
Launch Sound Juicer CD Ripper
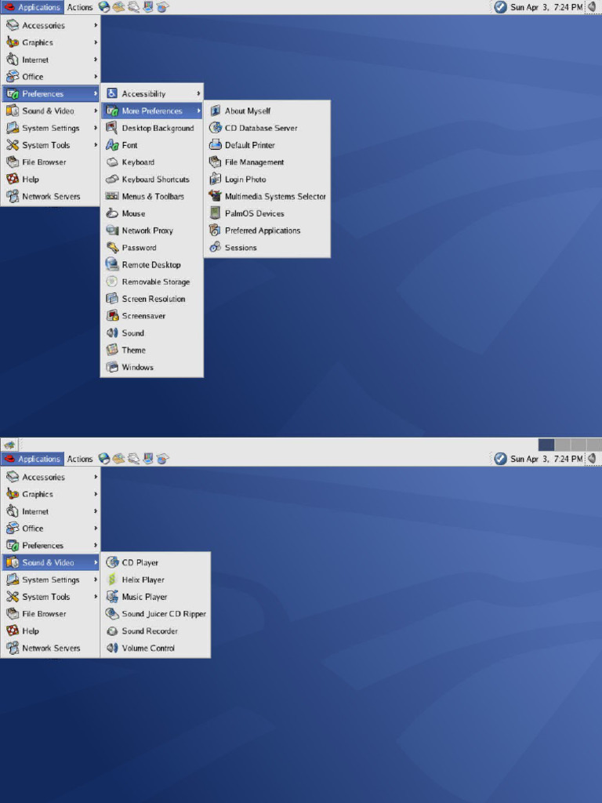click(x=156, y=613)
